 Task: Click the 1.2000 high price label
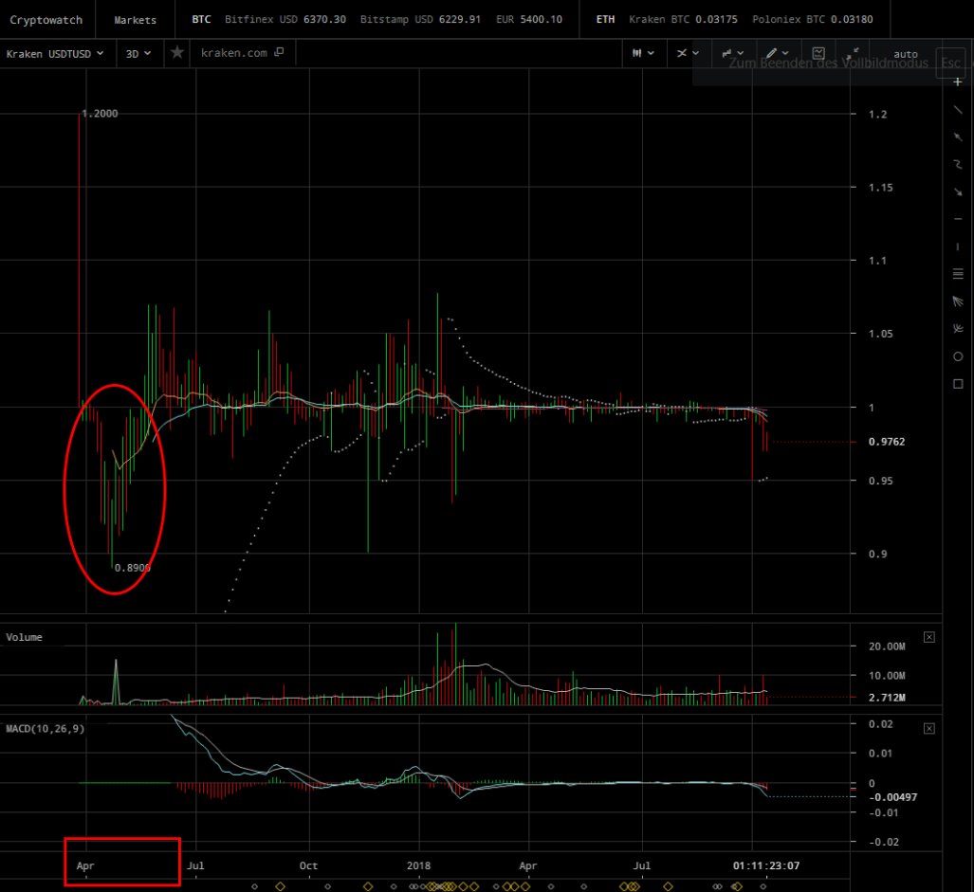[100, 113]
